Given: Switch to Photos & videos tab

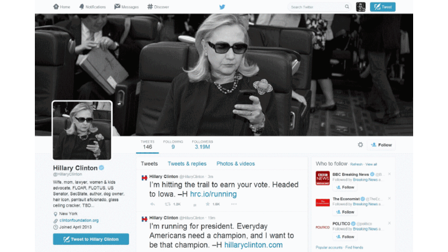Looking at the screenshot, I should coord(235,164).
